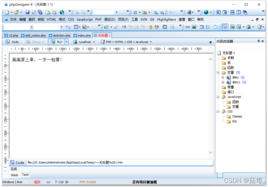Click the preview scrollbar up arrow

pyautogui.click(x=210, y=59)
